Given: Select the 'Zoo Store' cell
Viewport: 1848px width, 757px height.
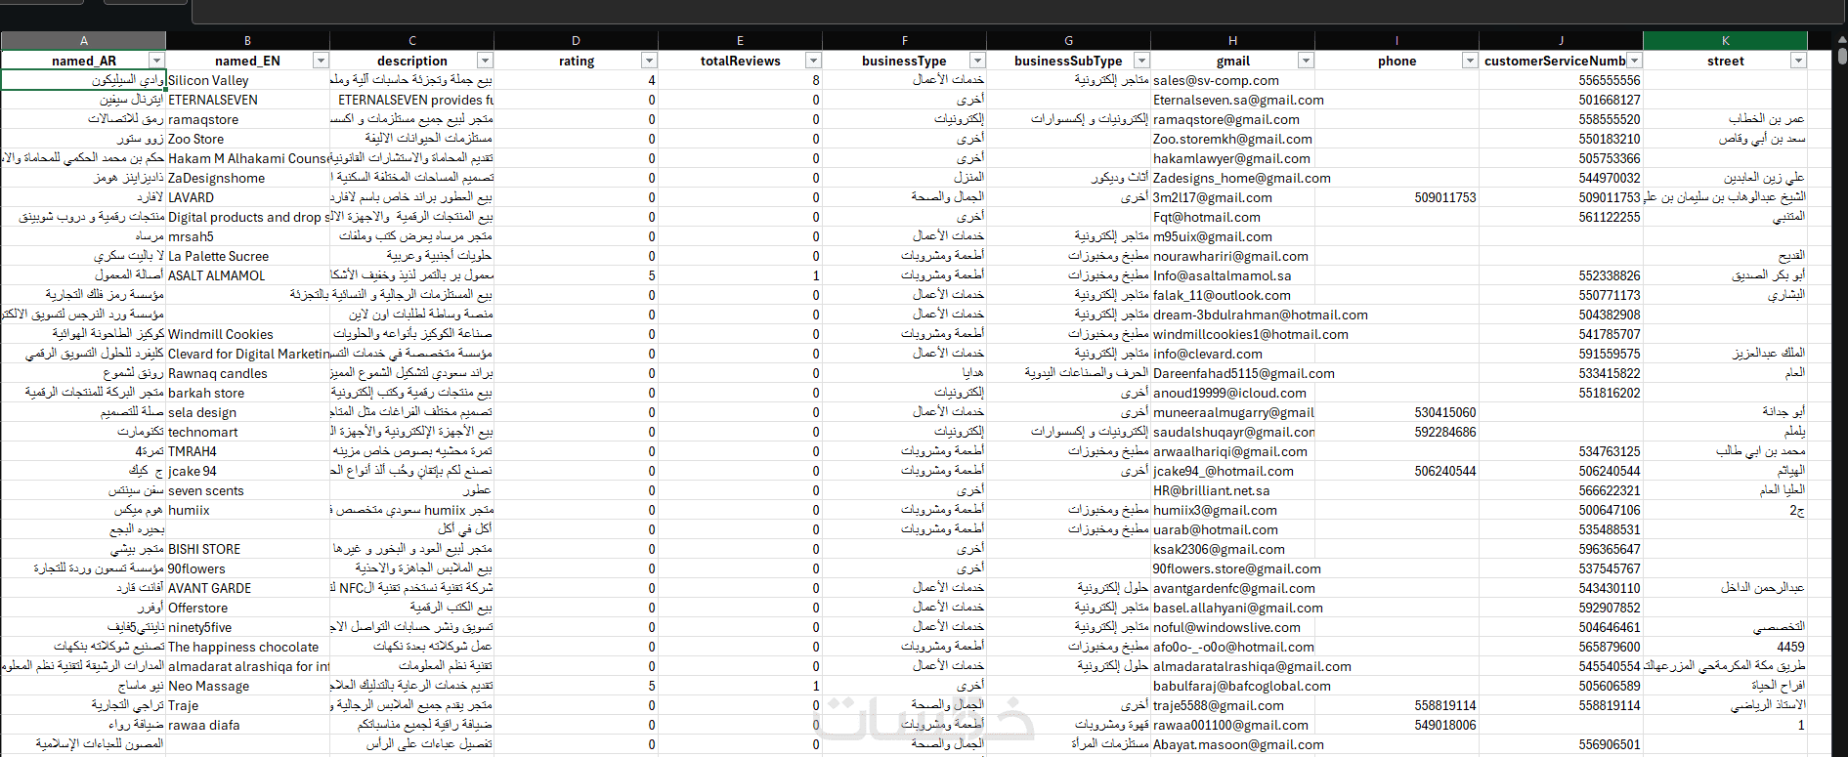Looking at the screenshot, I should click(248, 139).
